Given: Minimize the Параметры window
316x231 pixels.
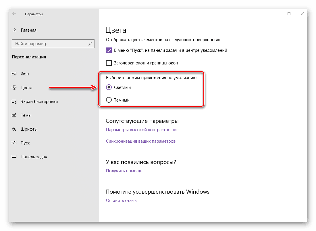Looking at the screenshot, I should pos(276,14).
